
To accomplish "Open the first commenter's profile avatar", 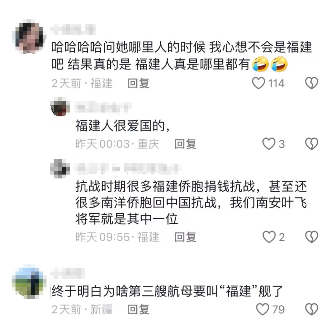I will [29, 37].
